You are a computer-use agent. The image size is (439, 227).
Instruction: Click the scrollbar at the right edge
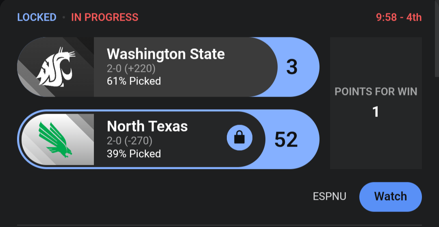coord(437,38)
